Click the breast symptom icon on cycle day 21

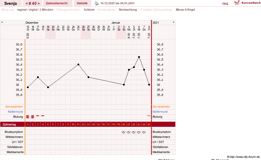(x=129, y=132)
